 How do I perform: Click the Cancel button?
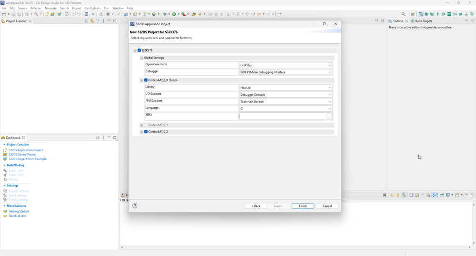tap(327, 206)
